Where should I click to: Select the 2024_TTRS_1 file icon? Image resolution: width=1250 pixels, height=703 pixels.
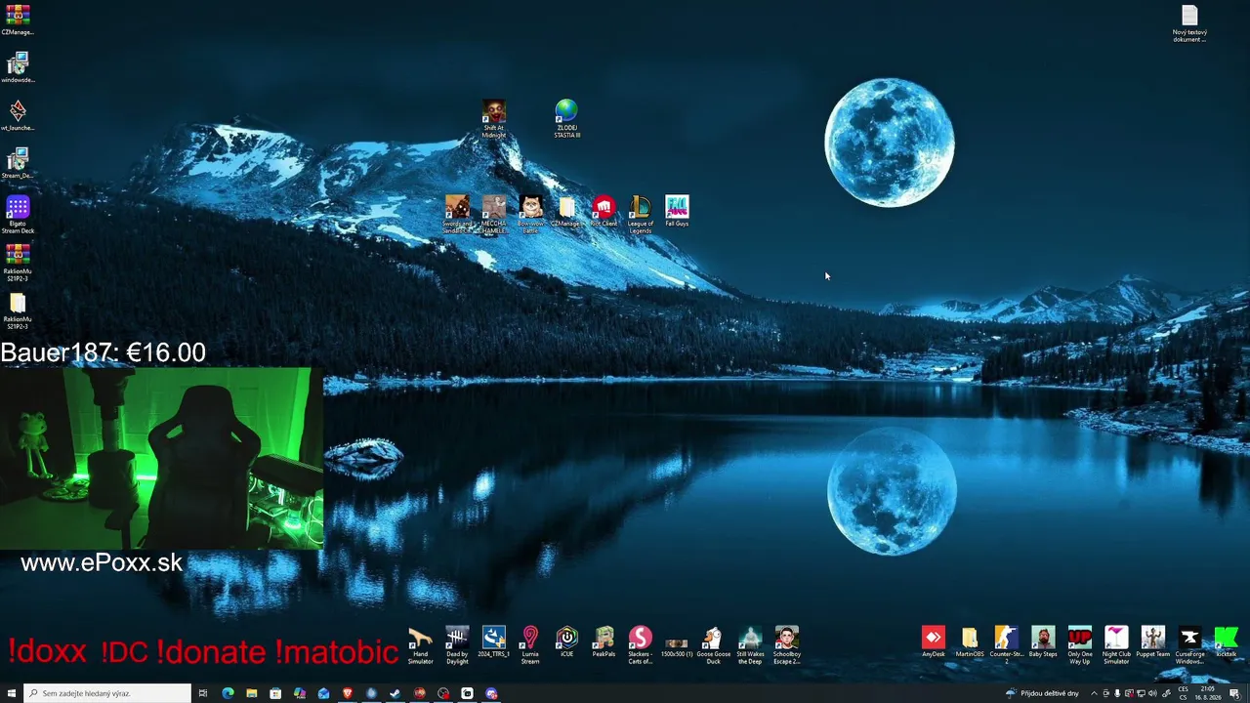493,642
